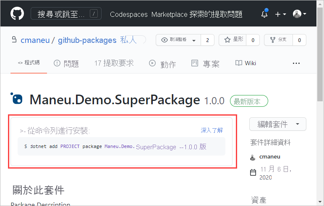
Task: Show more tabs with ellipsis
Action: [x=296, y=63]
